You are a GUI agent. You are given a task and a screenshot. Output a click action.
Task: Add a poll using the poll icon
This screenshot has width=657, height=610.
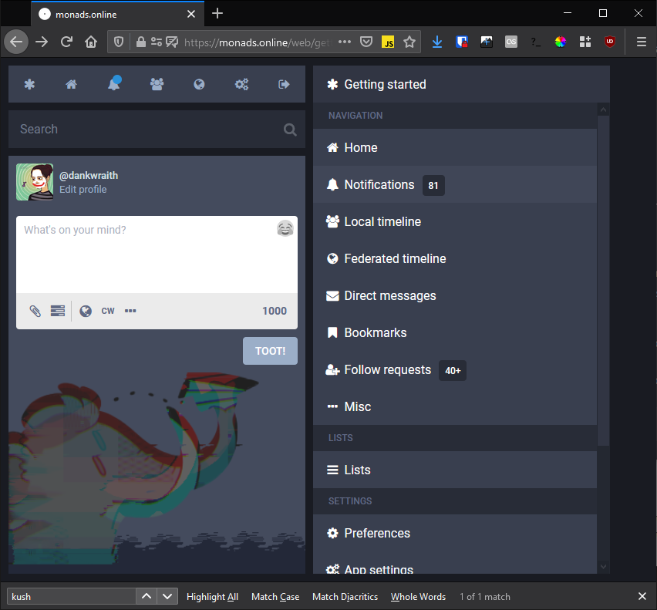click(x=58, y=311)
